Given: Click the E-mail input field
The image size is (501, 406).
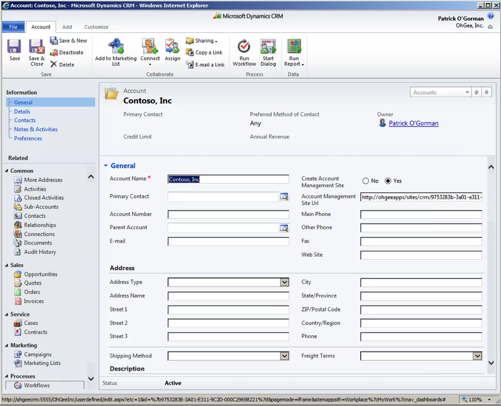Looking at the screenshot, I should click(228, 242).
